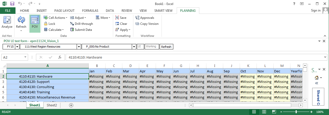This screenshot has height=115, width=329.
Task: Open the Adjust dropdown
Action: (78, 18)
